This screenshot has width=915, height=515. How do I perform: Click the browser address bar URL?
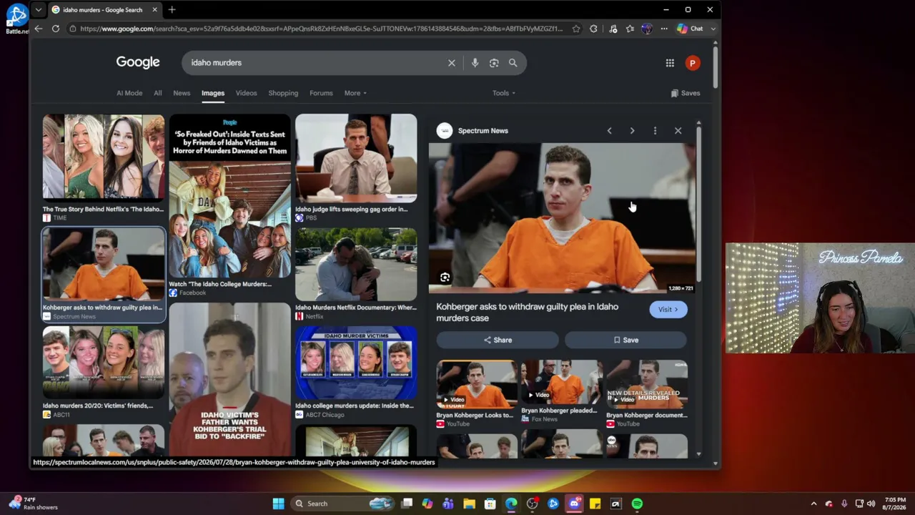pos(321,29)
